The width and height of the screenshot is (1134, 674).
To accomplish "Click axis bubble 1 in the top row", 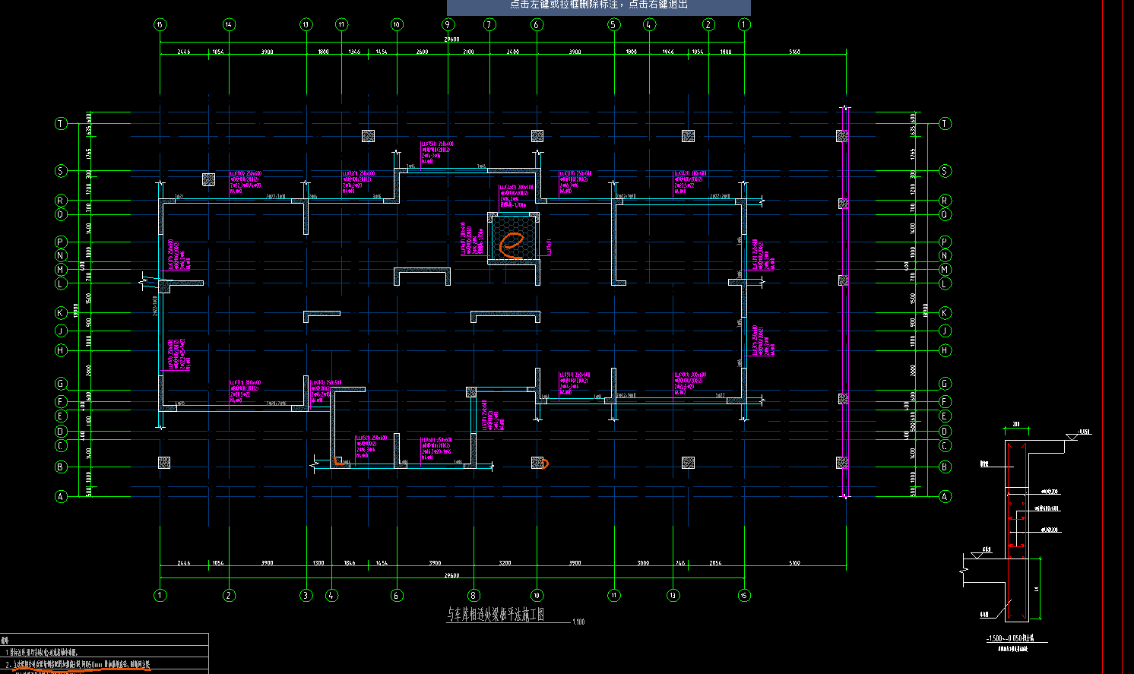I will click(744, 24).
